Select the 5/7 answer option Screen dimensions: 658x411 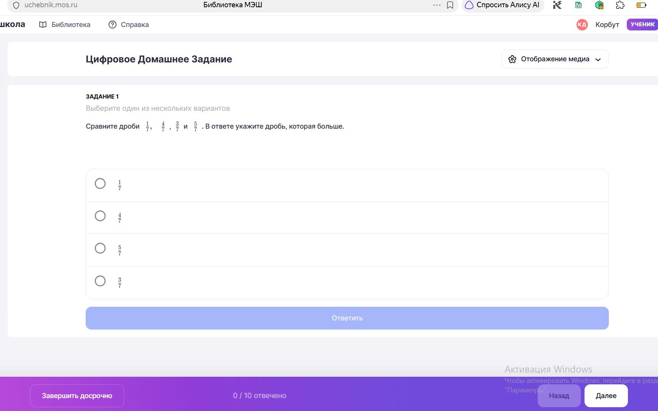pyautogui.click(x=347, y=250)
